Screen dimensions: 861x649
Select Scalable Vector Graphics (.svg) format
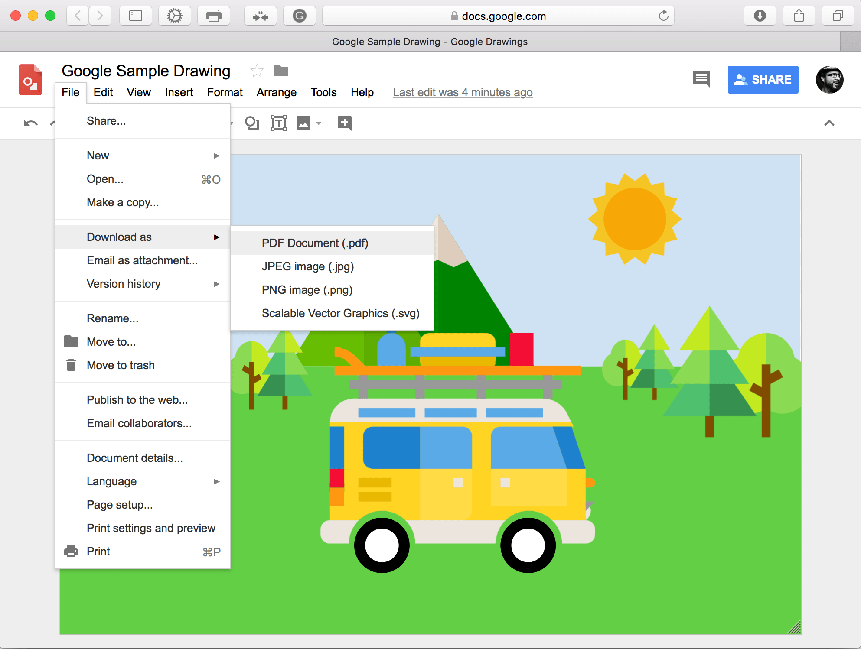point(341,313)
